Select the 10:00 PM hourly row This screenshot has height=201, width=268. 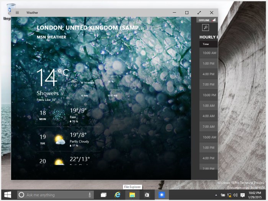coord(209,95)
